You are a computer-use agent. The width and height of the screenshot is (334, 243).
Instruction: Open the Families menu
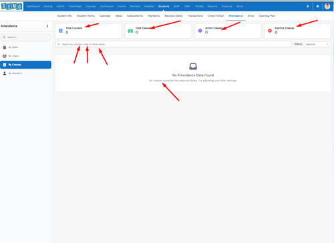pyautogui.click(x=149, y=6)
